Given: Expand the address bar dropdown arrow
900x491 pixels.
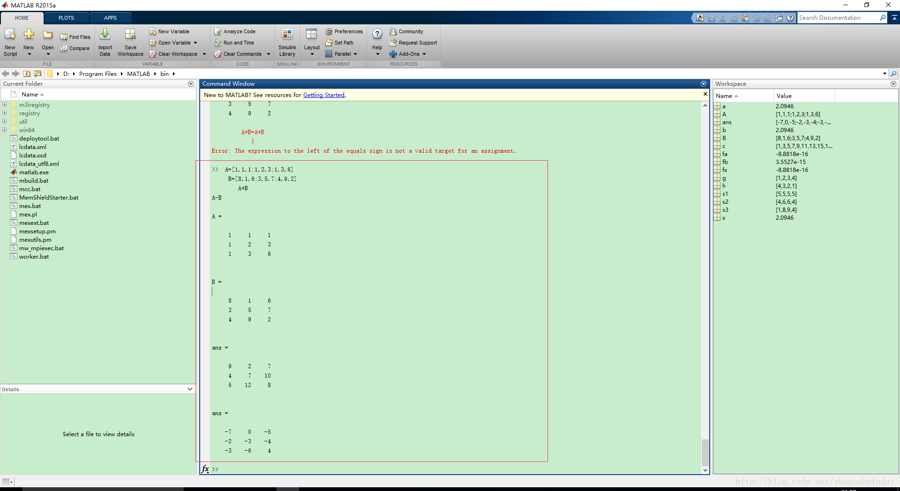Looking at the screenshot, I should (x=885, y=74).
